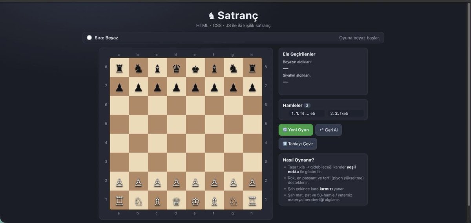
Task: Select the black bishop on f8
Action: [214, 69]
